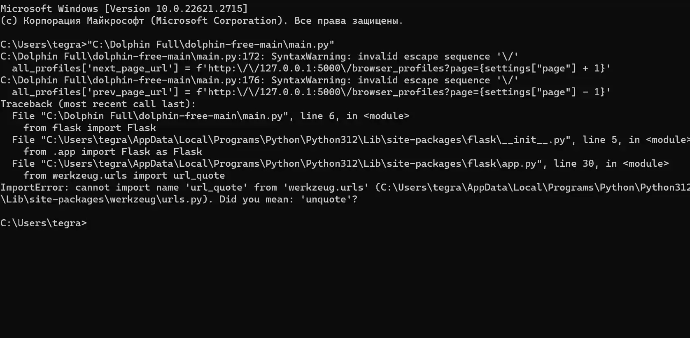
Task: Click 'from werkzeug.urls import url_quote' line
Action: [124, 175]
